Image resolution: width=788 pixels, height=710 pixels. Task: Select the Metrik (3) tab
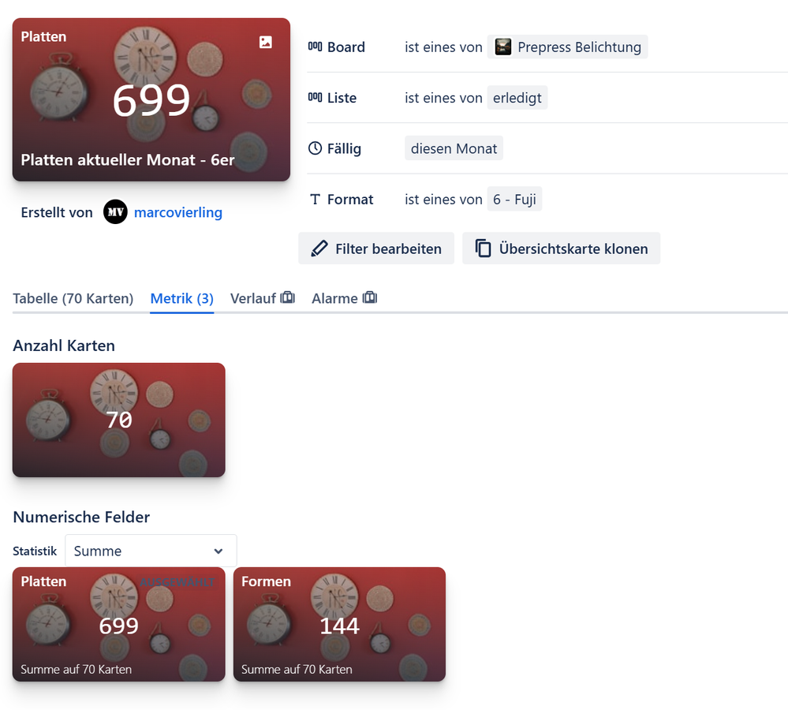pyautogui.click(x=181, y=298)
